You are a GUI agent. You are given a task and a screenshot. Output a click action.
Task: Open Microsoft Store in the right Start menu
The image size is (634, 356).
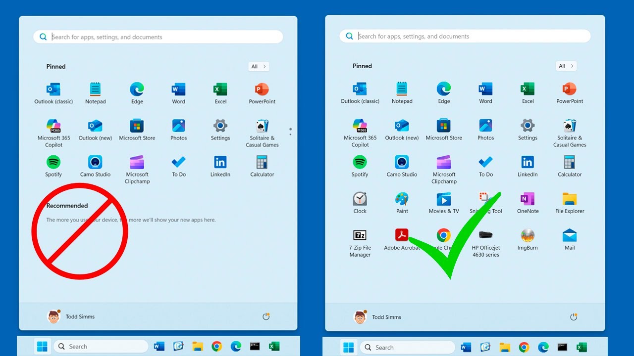tap(444, 130)
